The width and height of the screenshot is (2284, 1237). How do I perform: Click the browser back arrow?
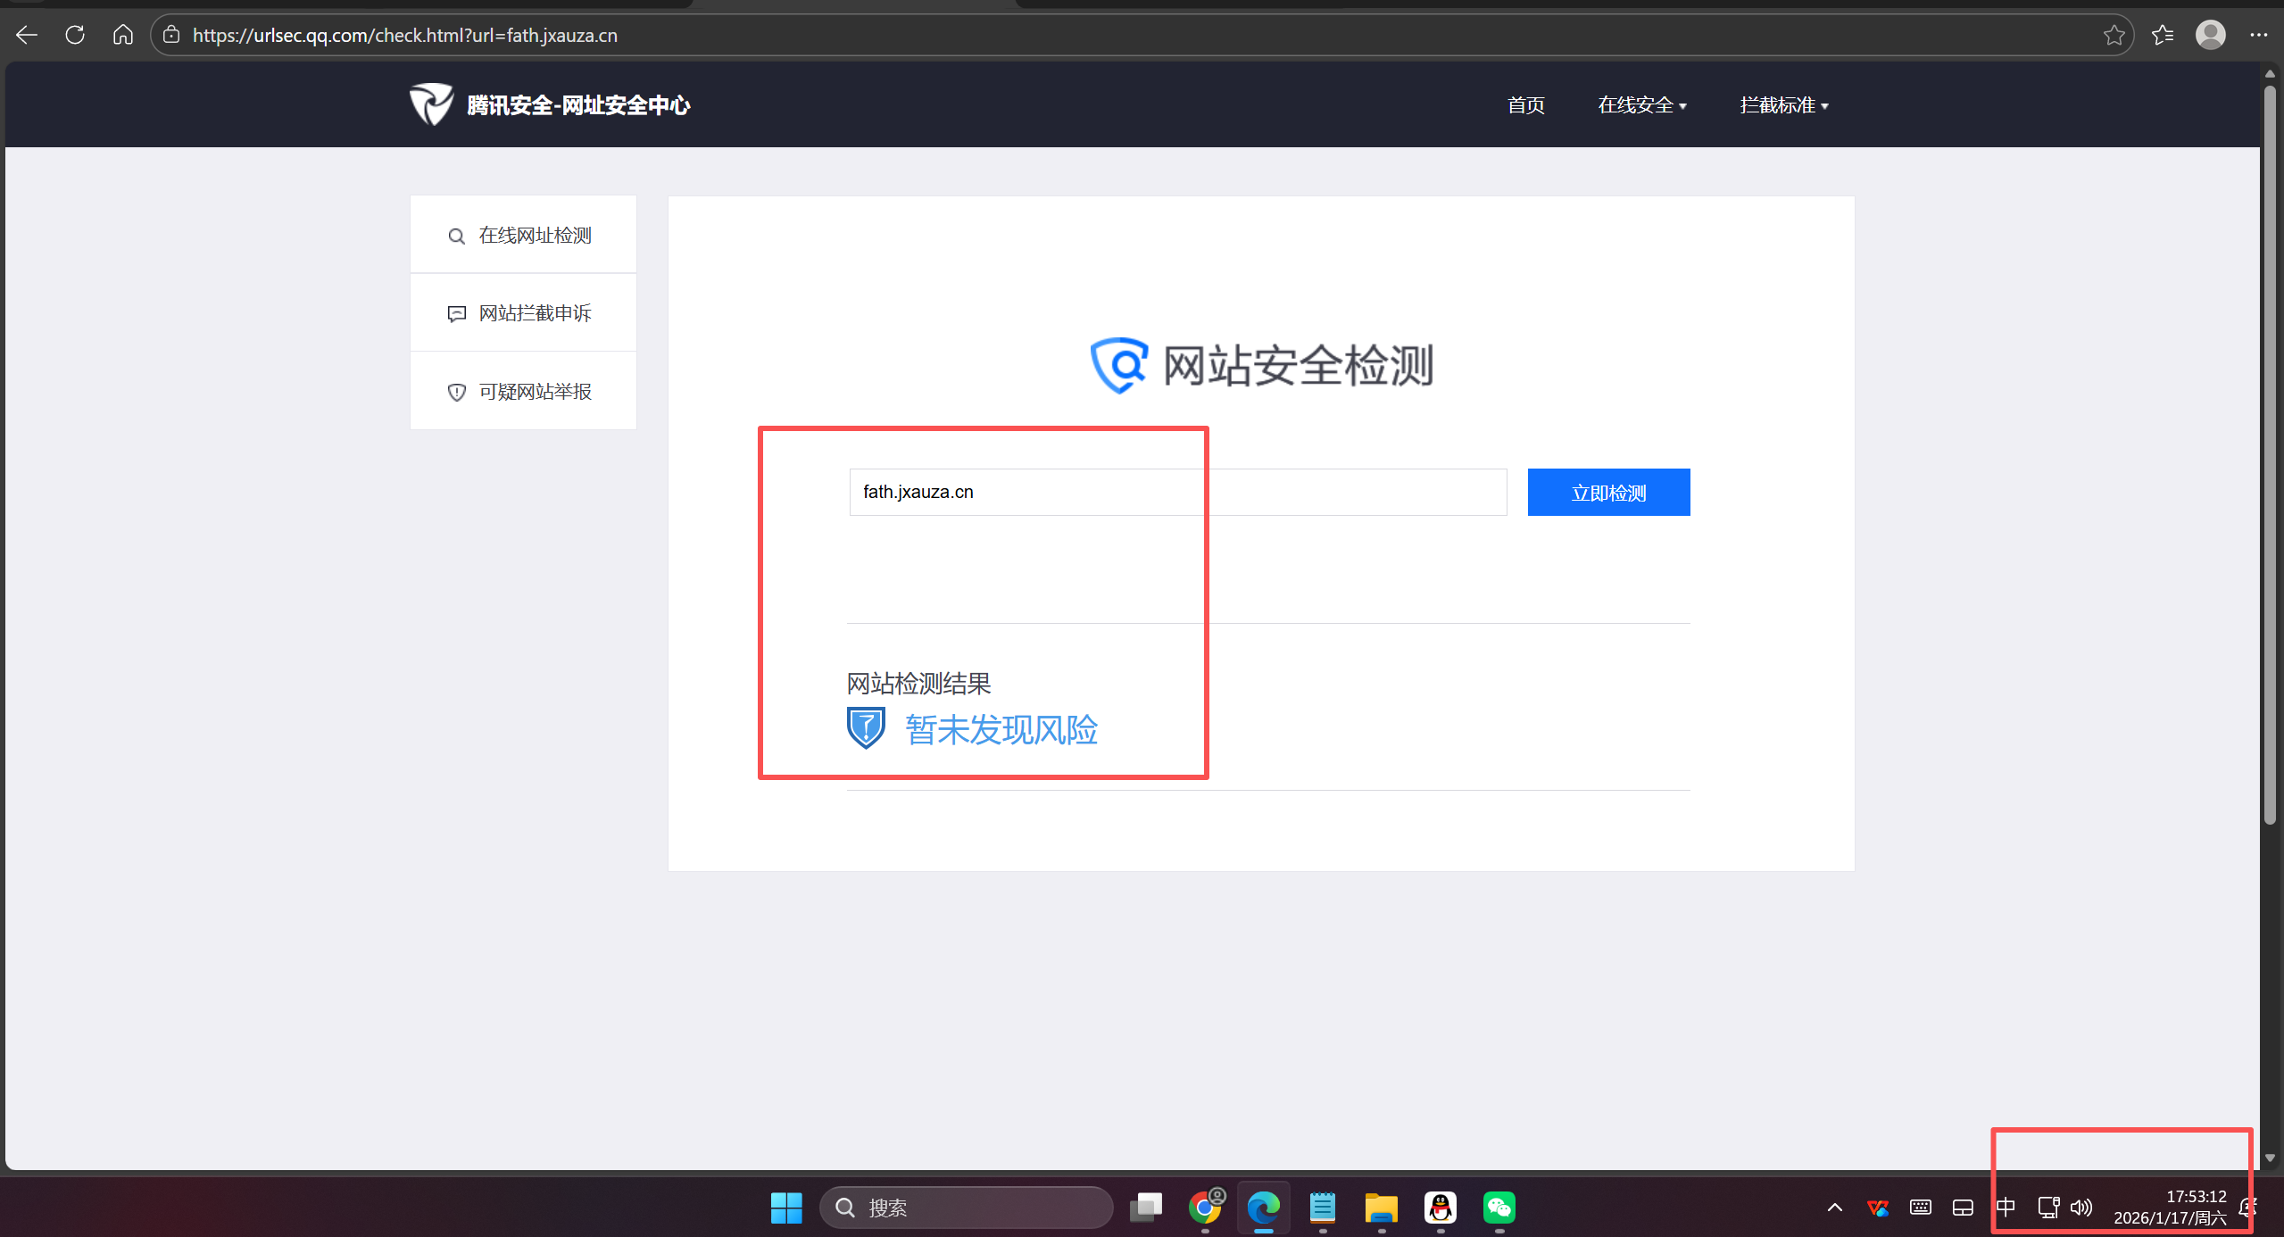[x=27, y=35]
